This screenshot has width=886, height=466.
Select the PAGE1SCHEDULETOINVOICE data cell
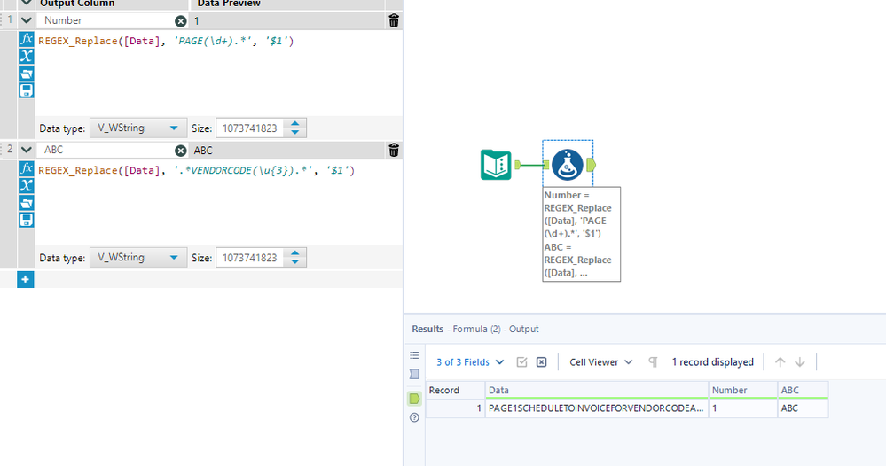click(597, 408)
